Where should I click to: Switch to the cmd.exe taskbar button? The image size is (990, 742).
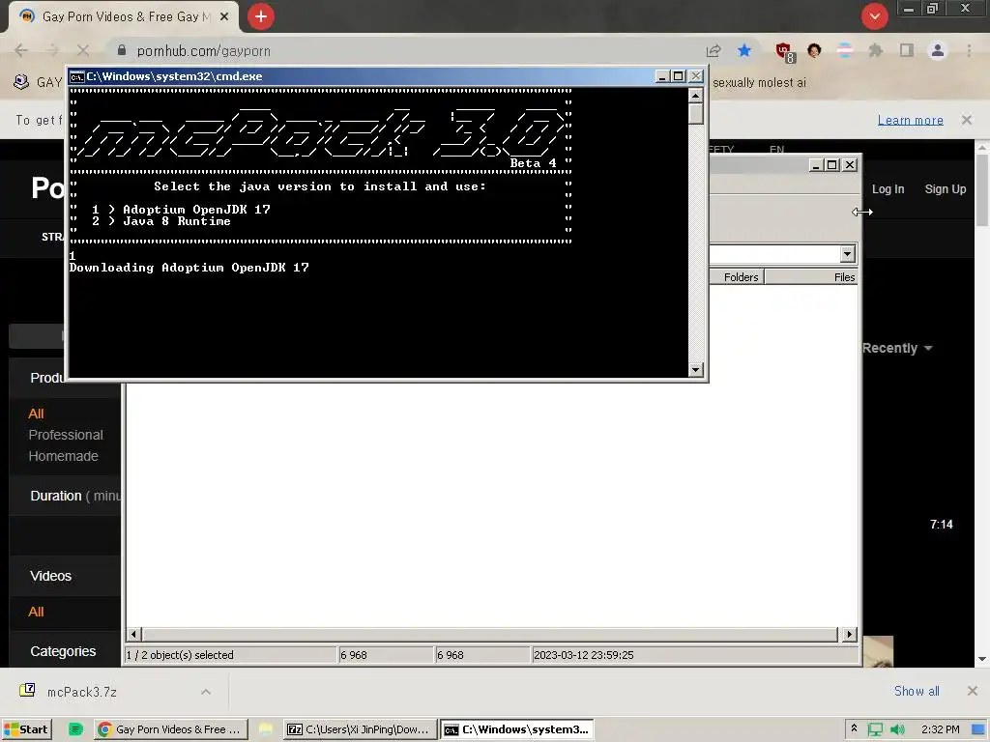[516, 729]
